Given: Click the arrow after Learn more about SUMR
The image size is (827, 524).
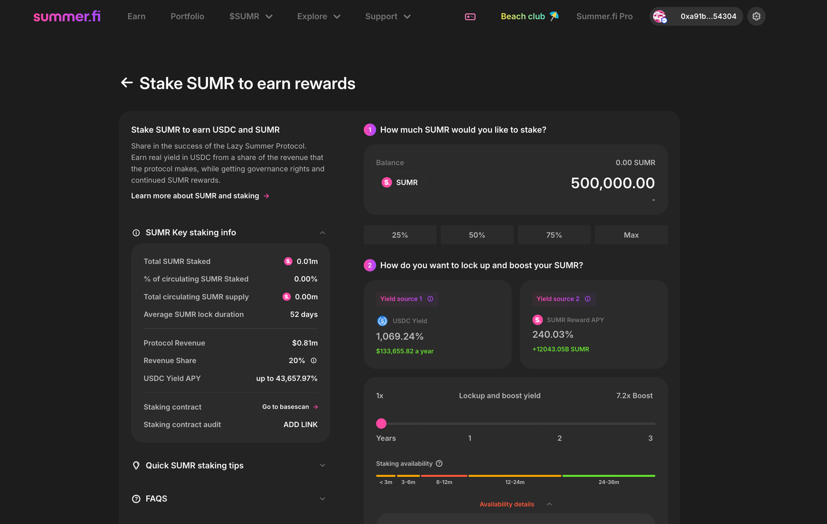Looking at the screenshot, I should point(266,196).
